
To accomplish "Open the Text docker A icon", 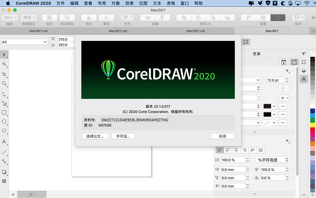I will (x=304, y=79).
